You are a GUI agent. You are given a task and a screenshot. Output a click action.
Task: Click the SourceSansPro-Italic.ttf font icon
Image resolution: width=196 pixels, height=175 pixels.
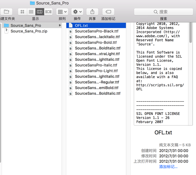click(71, 65)
